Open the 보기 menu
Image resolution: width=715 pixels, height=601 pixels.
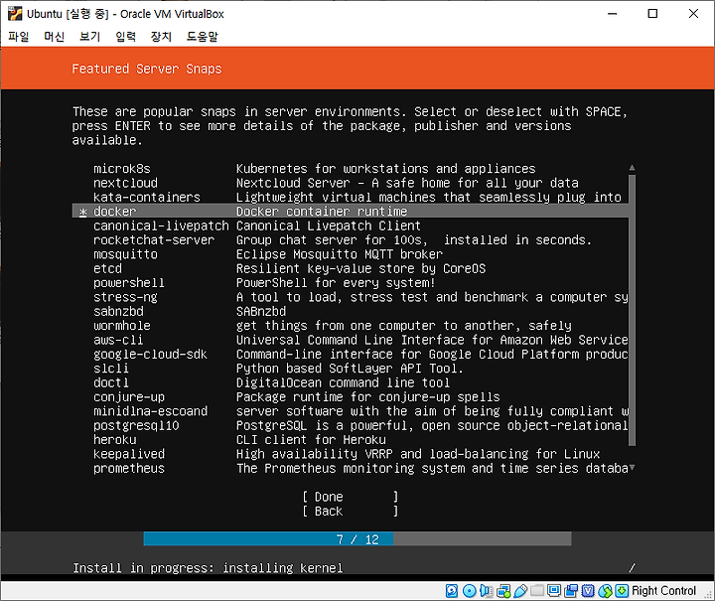click(x=89, y=36)
